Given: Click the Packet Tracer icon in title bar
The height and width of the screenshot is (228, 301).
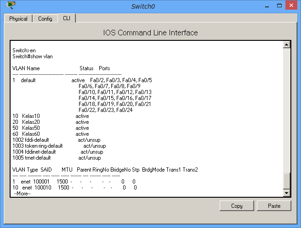Looking at the screenshot, I should [x=10, y=5].
